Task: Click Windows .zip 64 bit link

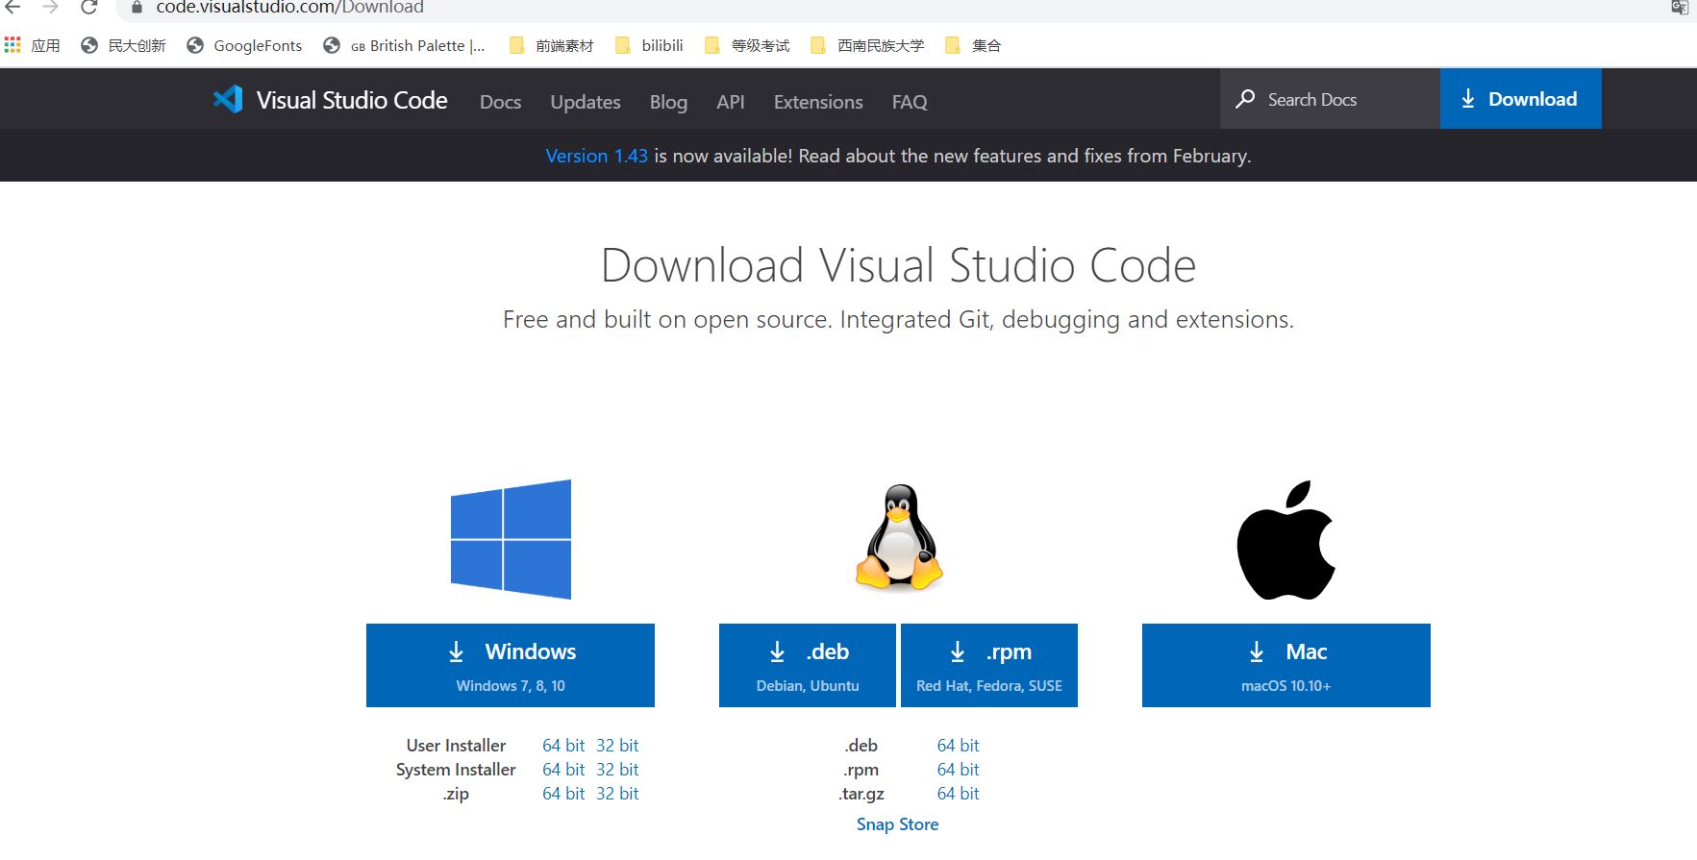Action: tap(563, 794)
